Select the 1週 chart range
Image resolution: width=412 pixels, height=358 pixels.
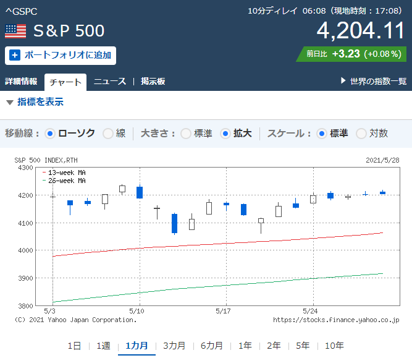[103, 346]
